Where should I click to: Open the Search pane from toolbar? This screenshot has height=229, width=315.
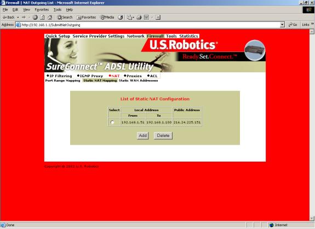(x=65, y=18)
